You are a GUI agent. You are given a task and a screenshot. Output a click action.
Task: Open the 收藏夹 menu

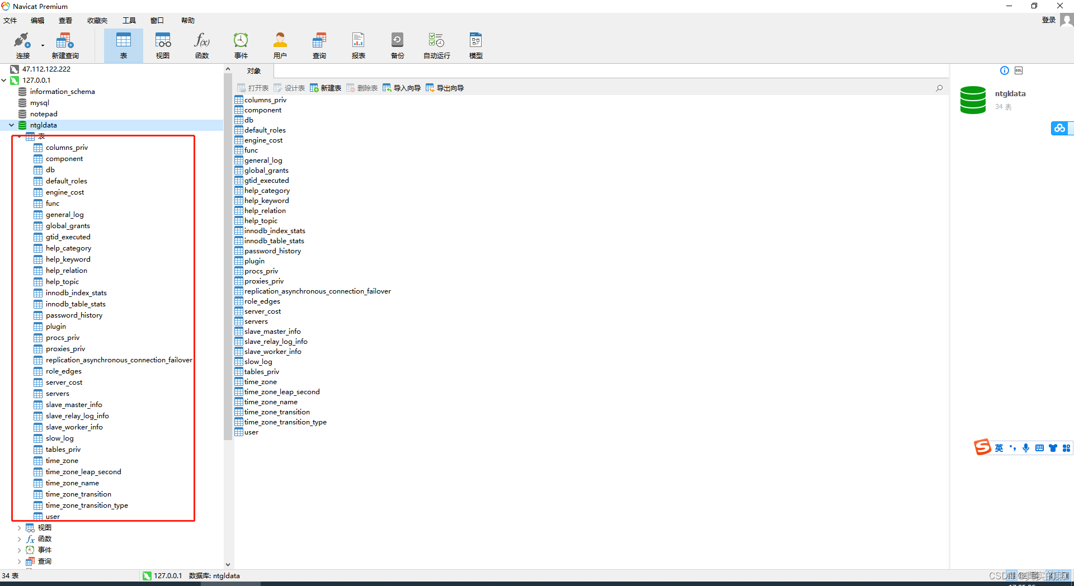point(97,21)
